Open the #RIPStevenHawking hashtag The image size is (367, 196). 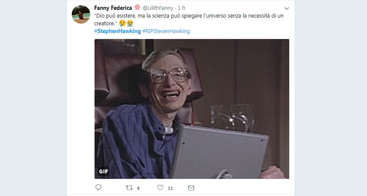point(166,31)
